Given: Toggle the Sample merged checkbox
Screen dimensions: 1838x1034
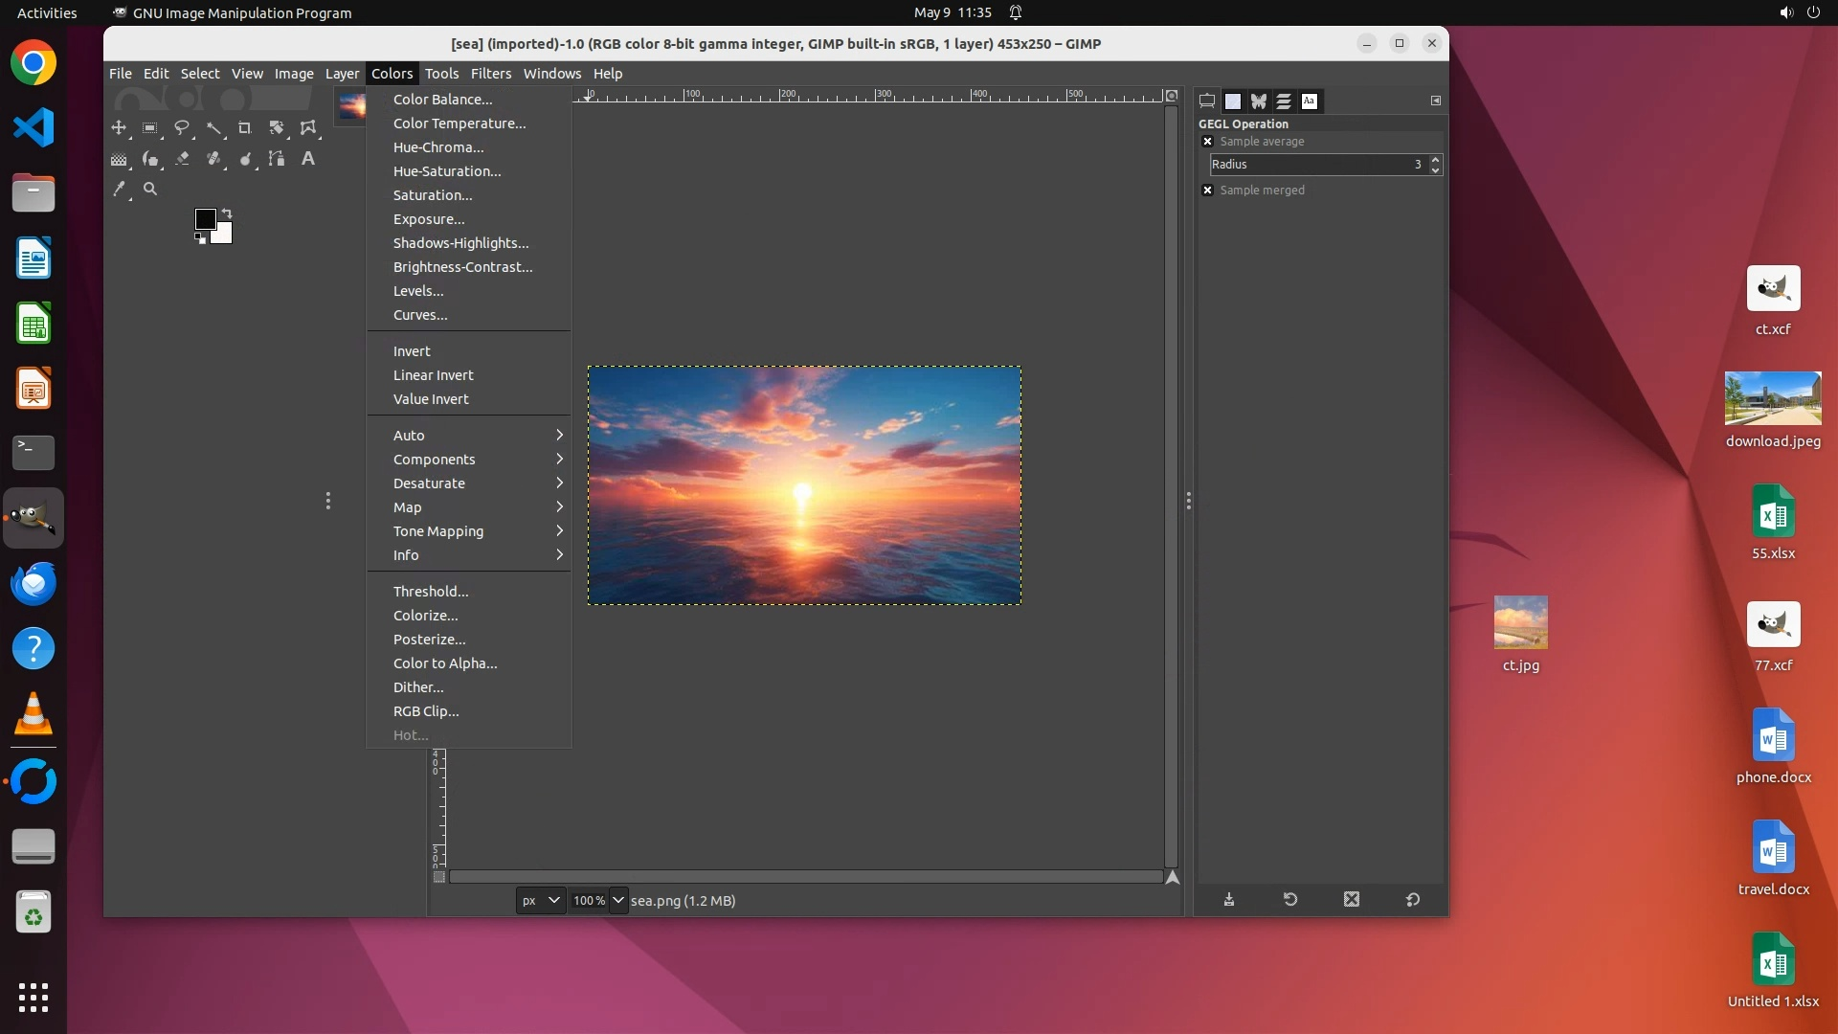Looking at the screenshot, I should pos(1207,191).
